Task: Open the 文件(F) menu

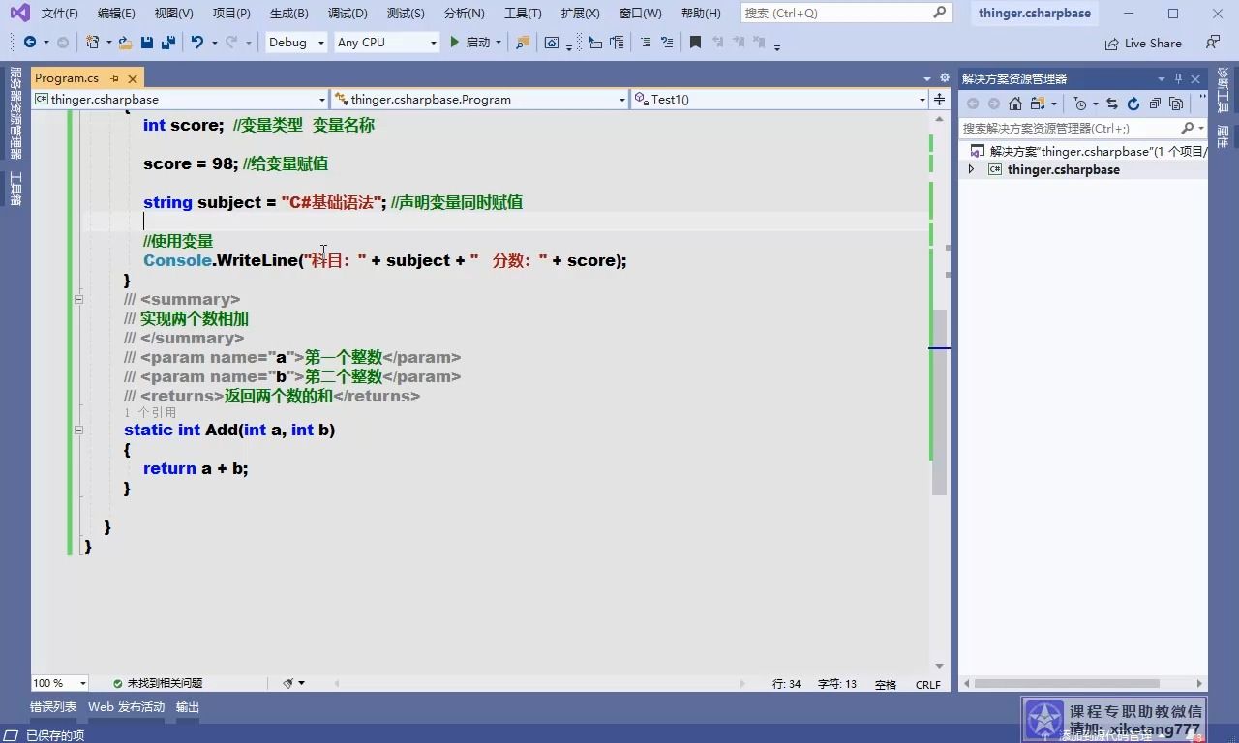Action: tap(60, 14)
